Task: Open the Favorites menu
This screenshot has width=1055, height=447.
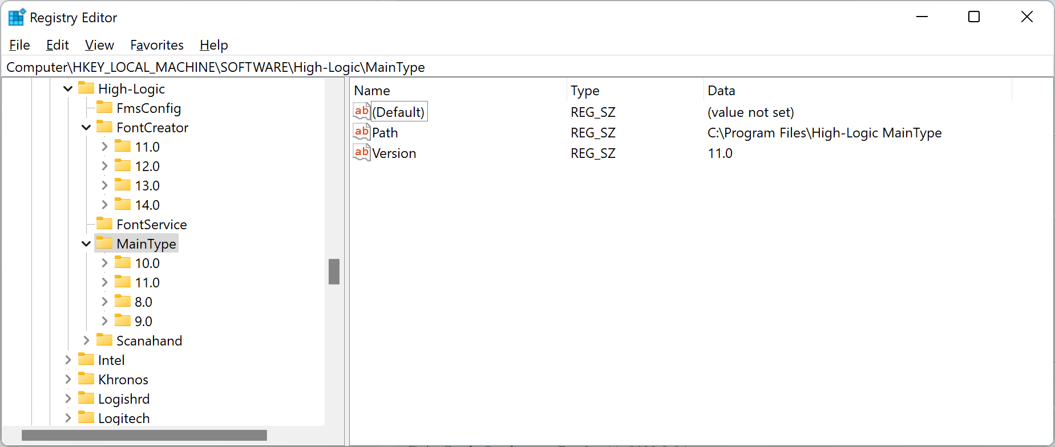Action: (157, 45)
